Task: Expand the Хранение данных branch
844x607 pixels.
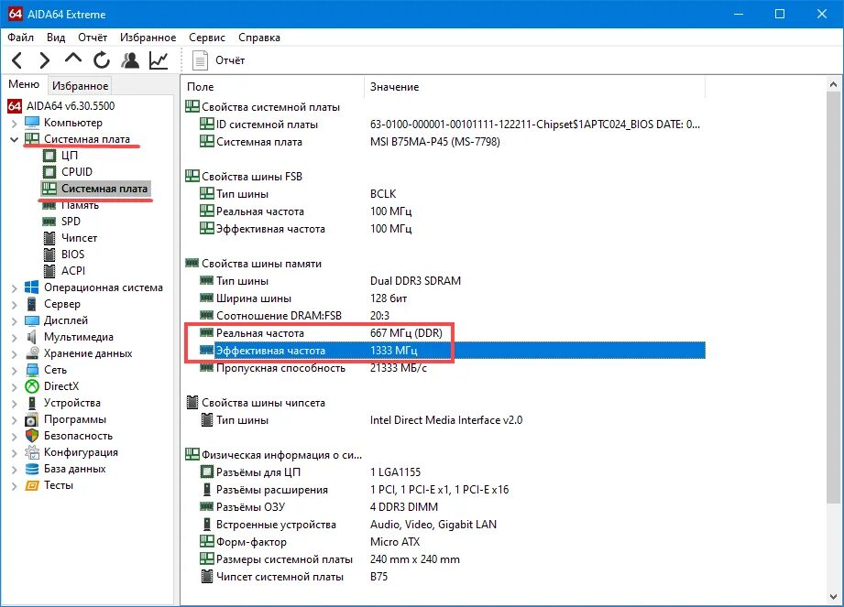Action: point(15,353)
